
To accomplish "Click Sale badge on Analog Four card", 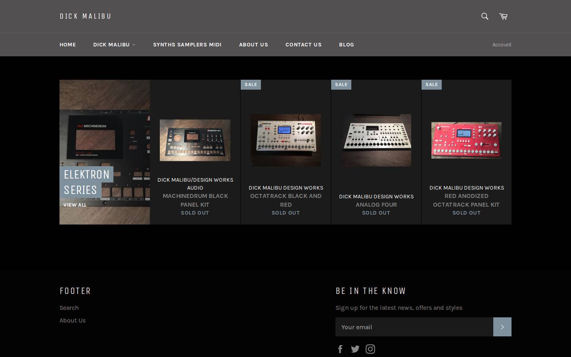I will [x=341, y=84].
